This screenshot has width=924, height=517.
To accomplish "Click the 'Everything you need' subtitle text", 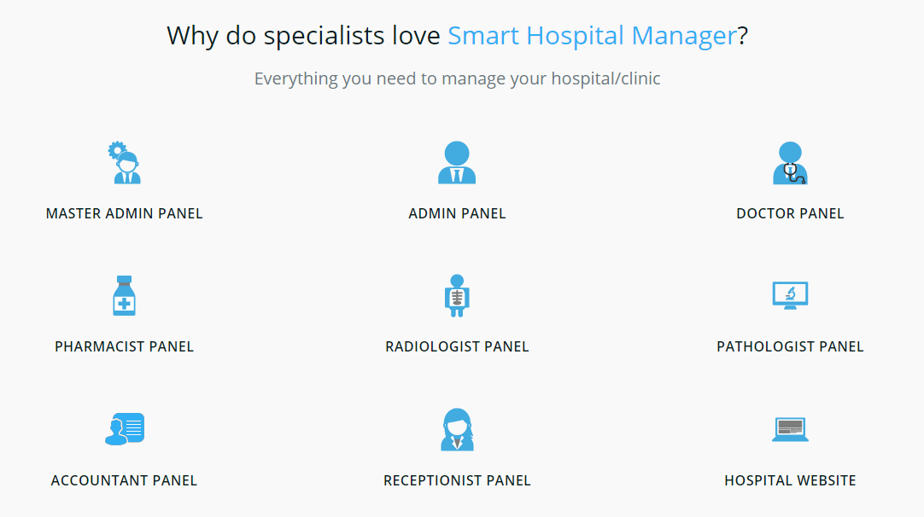I will tap(457, 79).
